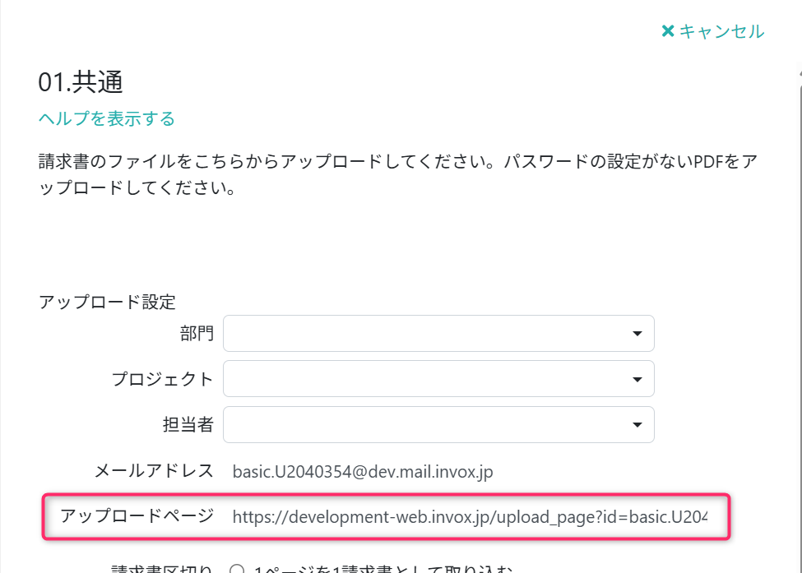The width and height of the screenshot is (802, 573).
Task: Click the キャンセル link text
Action: tap(721, 31)
